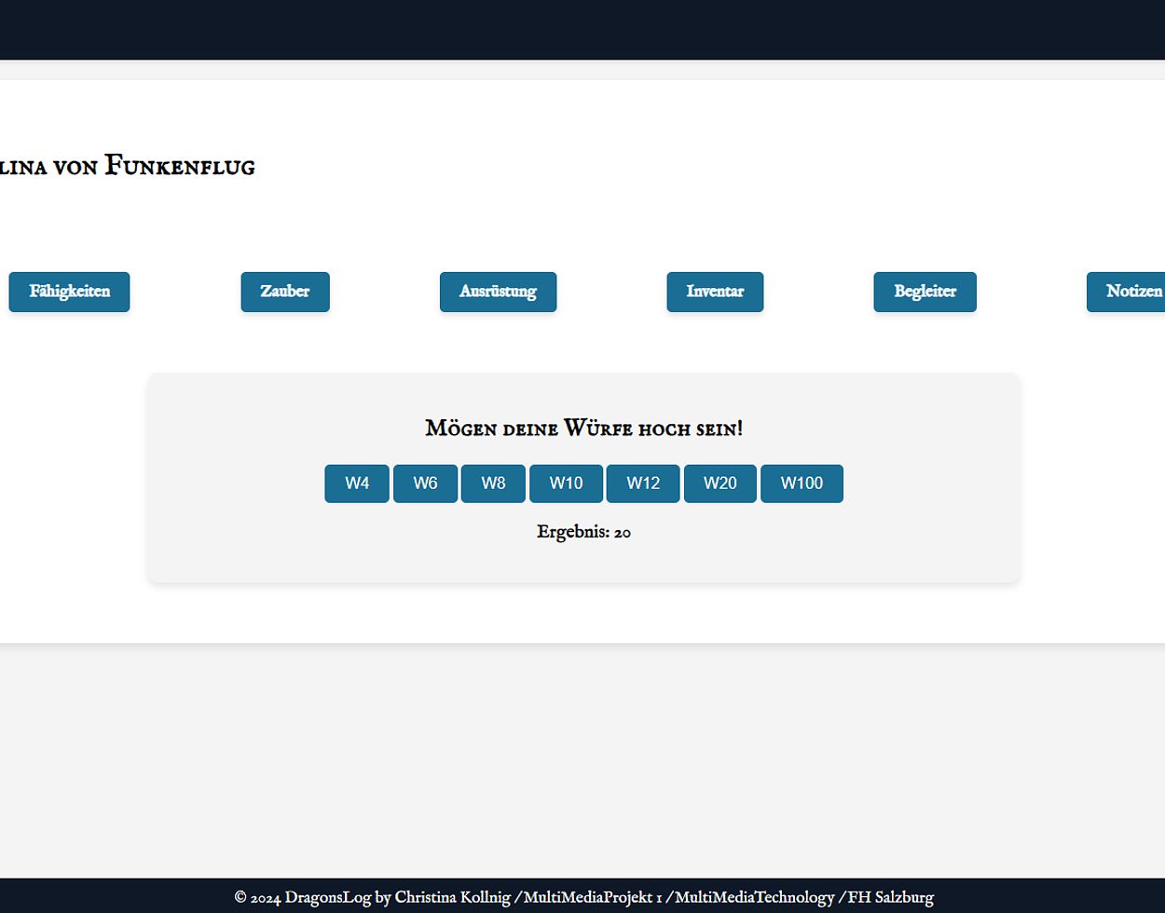Open the Inventar tab
The height and width of the screenshot is (913, 1165).
[715, 292]
